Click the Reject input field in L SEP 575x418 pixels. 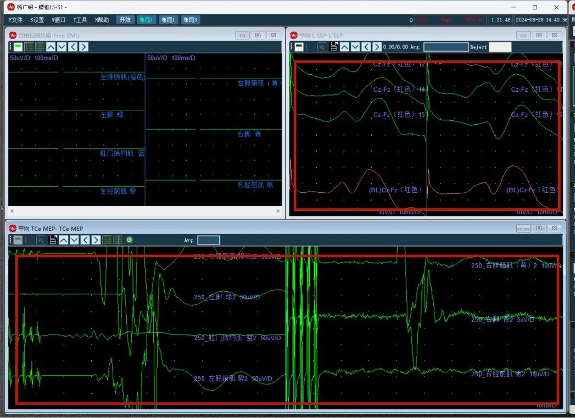(x=500, y=47)
